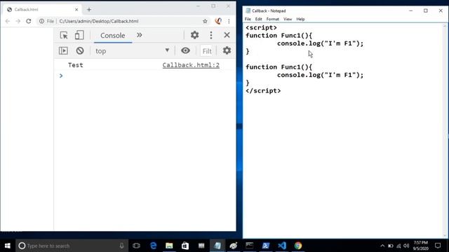This screenshot has width=449, height=252.
Task: Clear the console output
Action: coord(80,51)
